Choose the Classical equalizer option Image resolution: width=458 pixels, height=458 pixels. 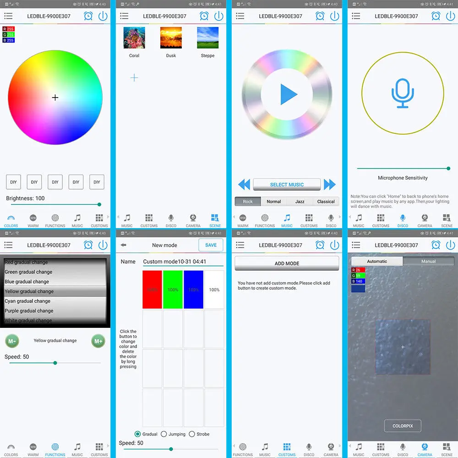click(326, 202)
